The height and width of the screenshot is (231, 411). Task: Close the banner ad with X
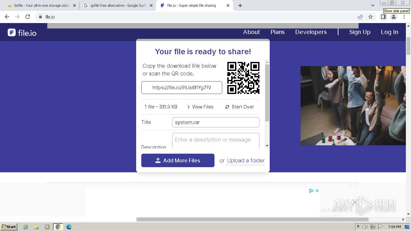(x=317, y=191)
